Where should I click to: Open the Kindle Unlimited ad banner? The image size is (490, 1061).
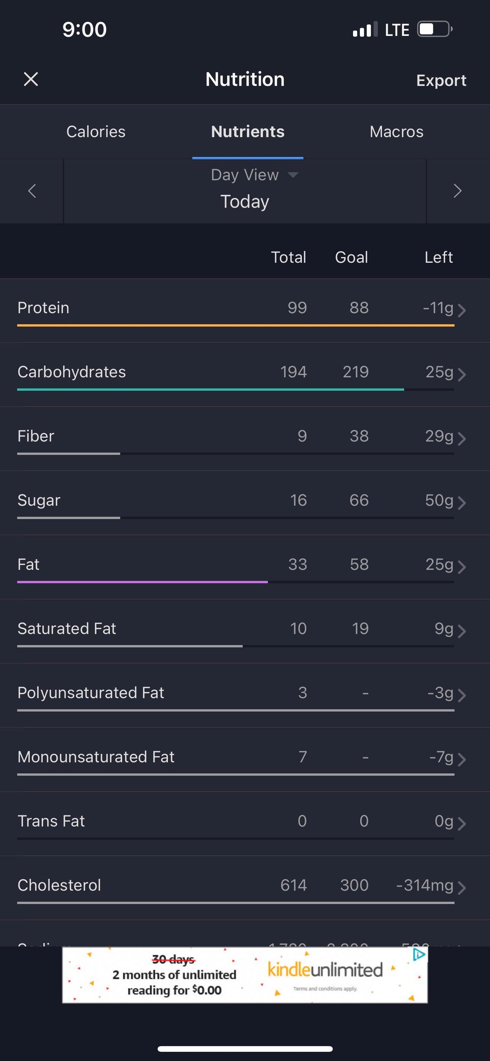point(245,975)
